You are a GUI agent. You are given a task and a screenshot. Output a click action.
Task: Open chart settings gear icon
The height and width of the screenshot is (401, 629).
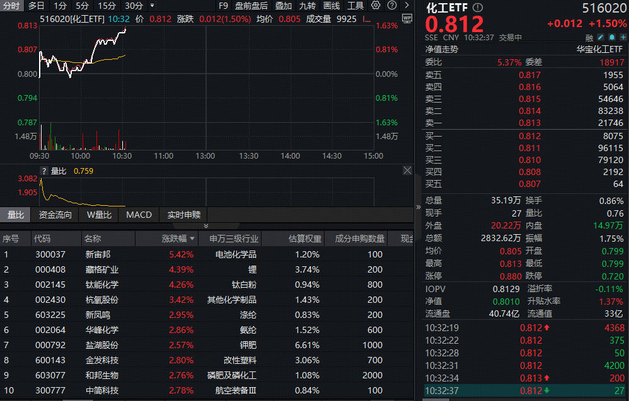(x=376, y=6)
